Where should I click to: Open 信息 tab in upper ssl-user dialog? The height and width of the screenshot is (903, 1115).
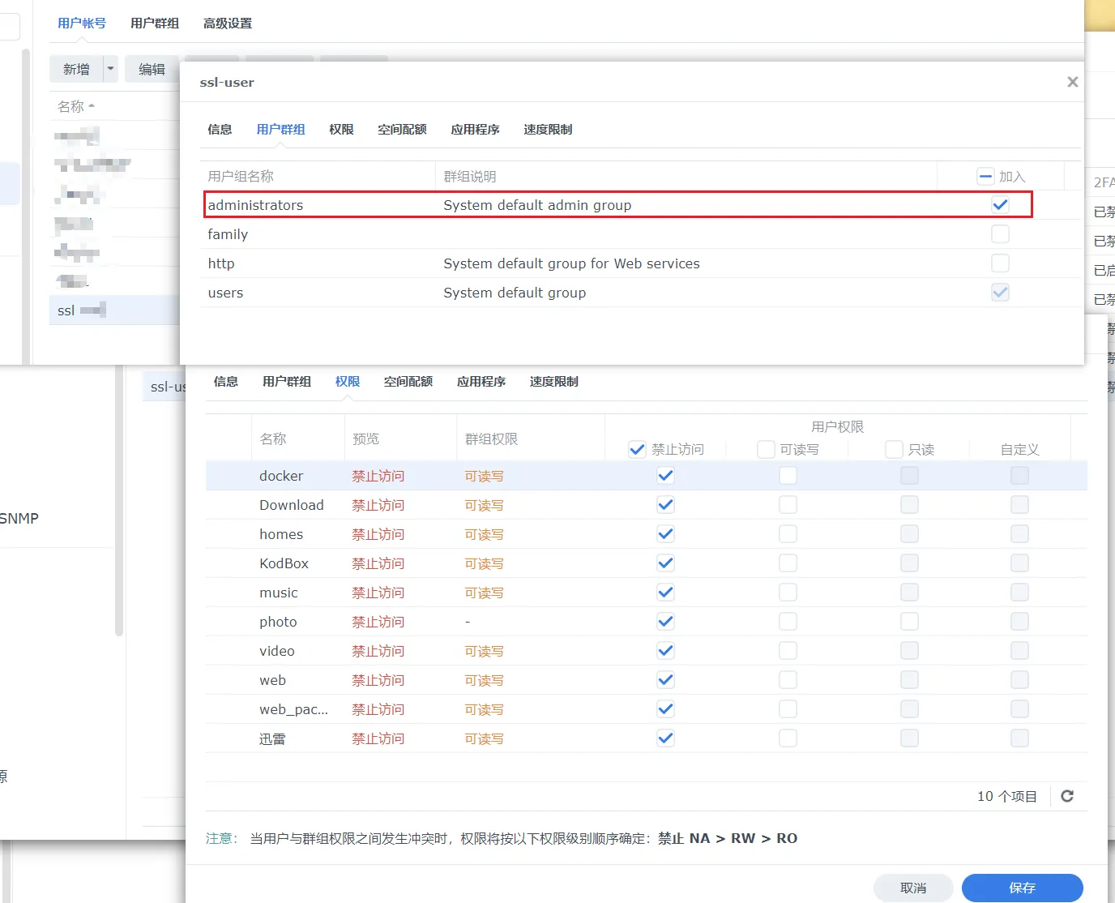point(220,130)
